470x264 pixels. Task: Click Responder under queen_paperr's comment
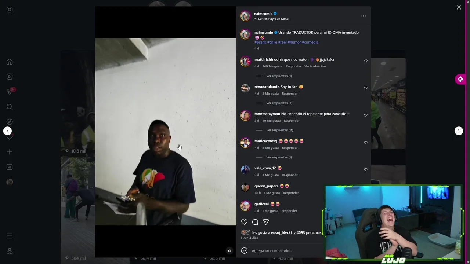pos(291,193)
